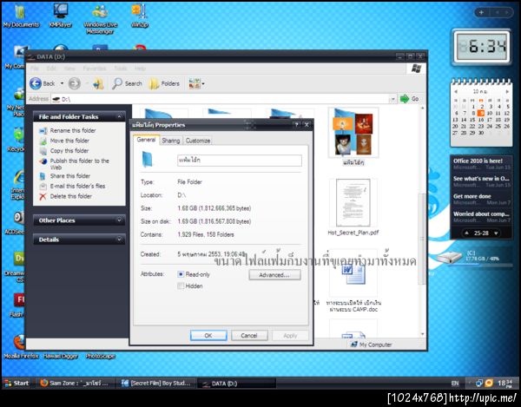
Task: Go to previous month in calendar gadget
Action: coord(456,91)
